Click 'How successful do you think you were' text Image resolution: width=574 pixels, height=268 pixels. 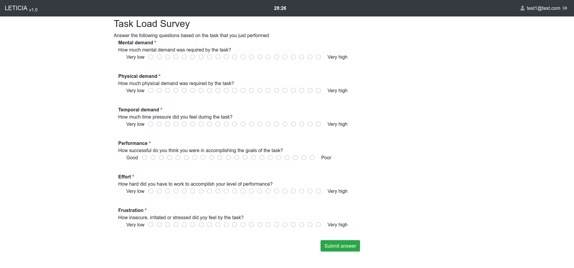(x=201, y=150)
